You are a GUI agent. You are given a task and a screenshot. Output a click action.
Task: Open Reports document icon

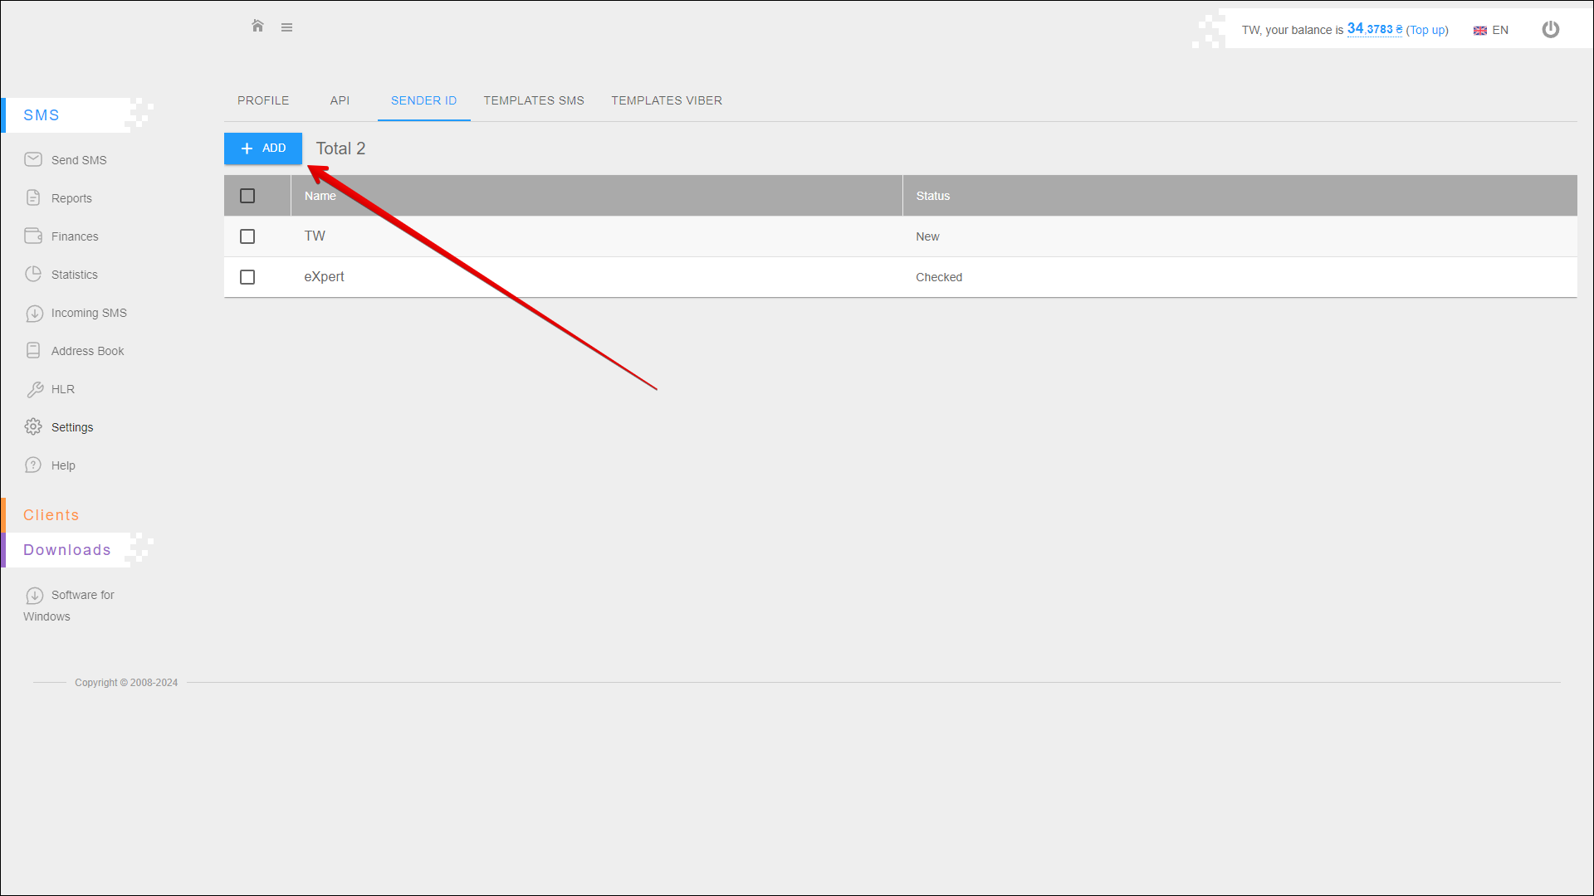pyautogui.click(x=33, y=197)
